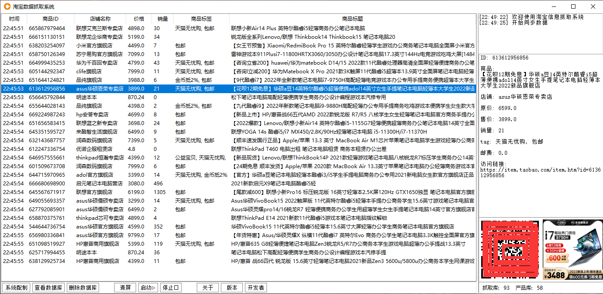Image resolution: width=603 pixels, height=294 pixels.
Task: Open 查看数据库 to view the database
Action: 49,288
